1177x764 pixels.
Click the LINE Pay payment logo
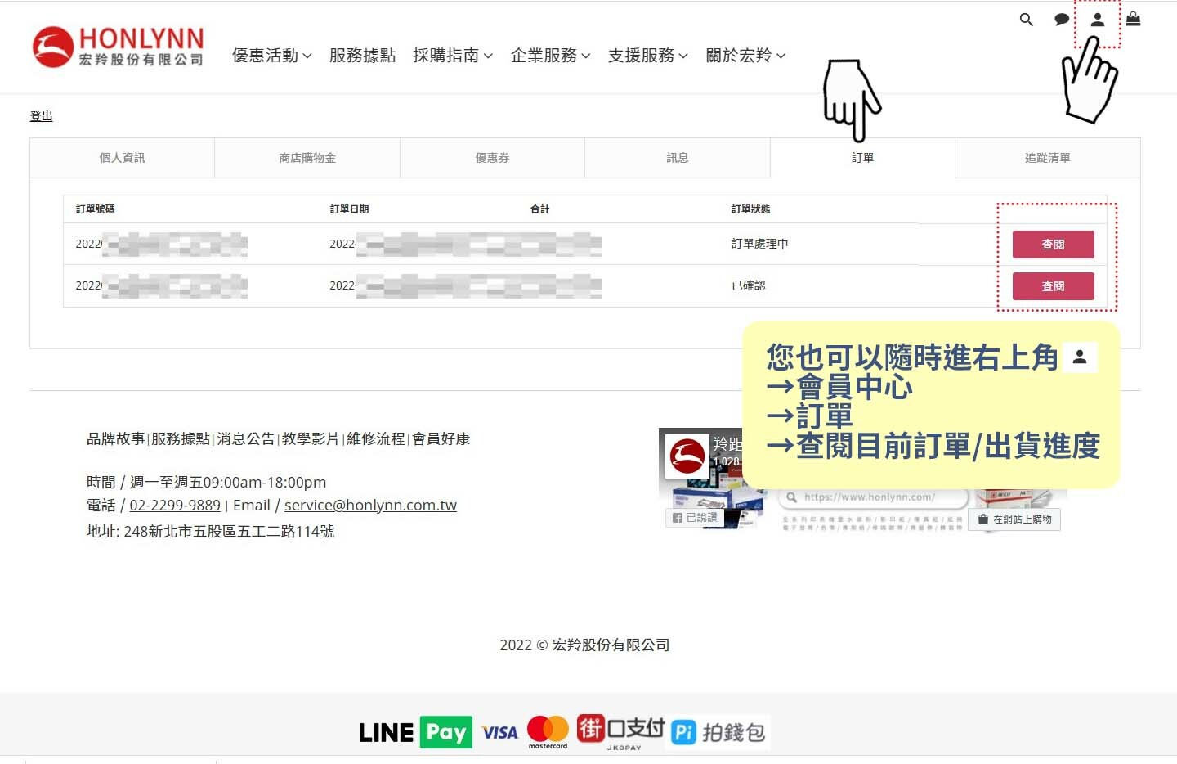[x=416, y=732]
